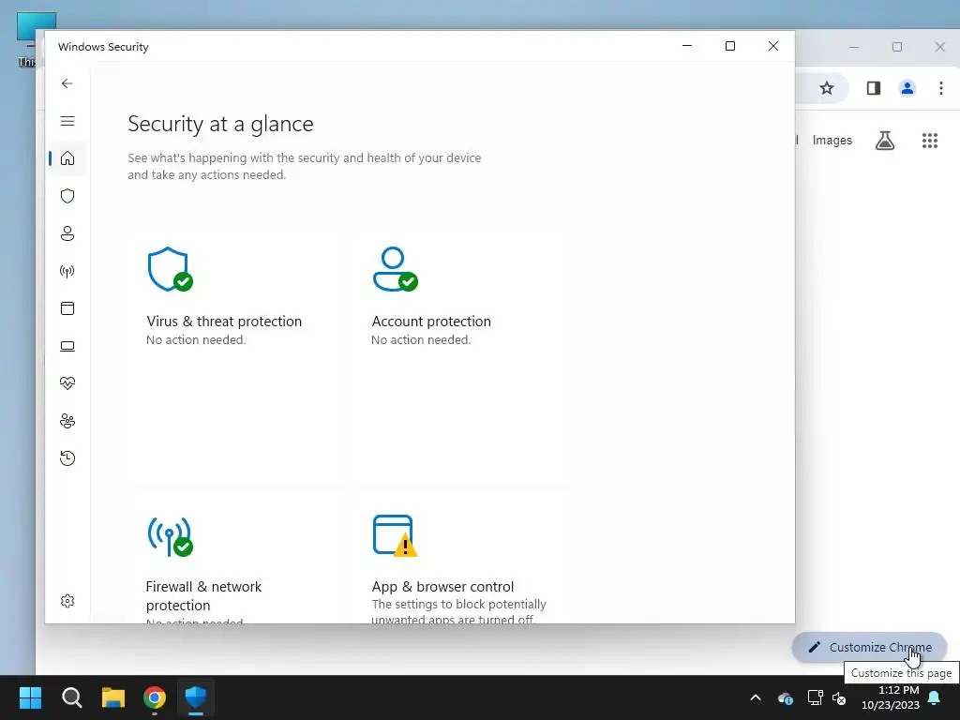This screenshot has width=960, height=720.
Task: Click This PC desktop icon
Action: 25,38
